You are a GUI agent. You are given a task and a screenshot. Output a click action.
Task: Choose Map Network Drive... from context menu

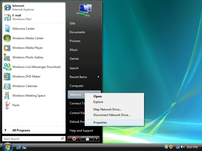[107, 109]
